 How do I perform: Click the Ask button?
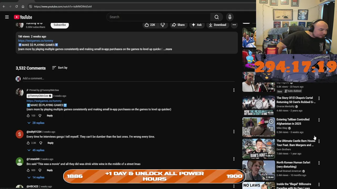click(x=197, y=25)
